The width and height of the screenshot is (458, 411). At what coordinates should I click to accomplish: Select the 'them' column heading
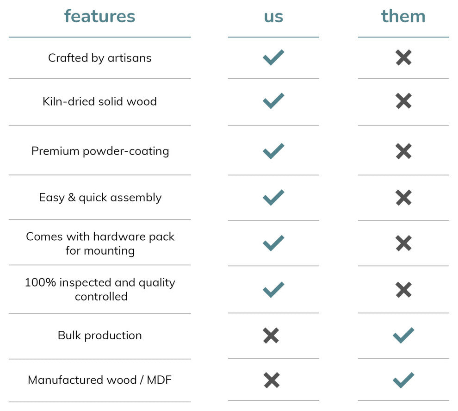[x=403, y=16]
